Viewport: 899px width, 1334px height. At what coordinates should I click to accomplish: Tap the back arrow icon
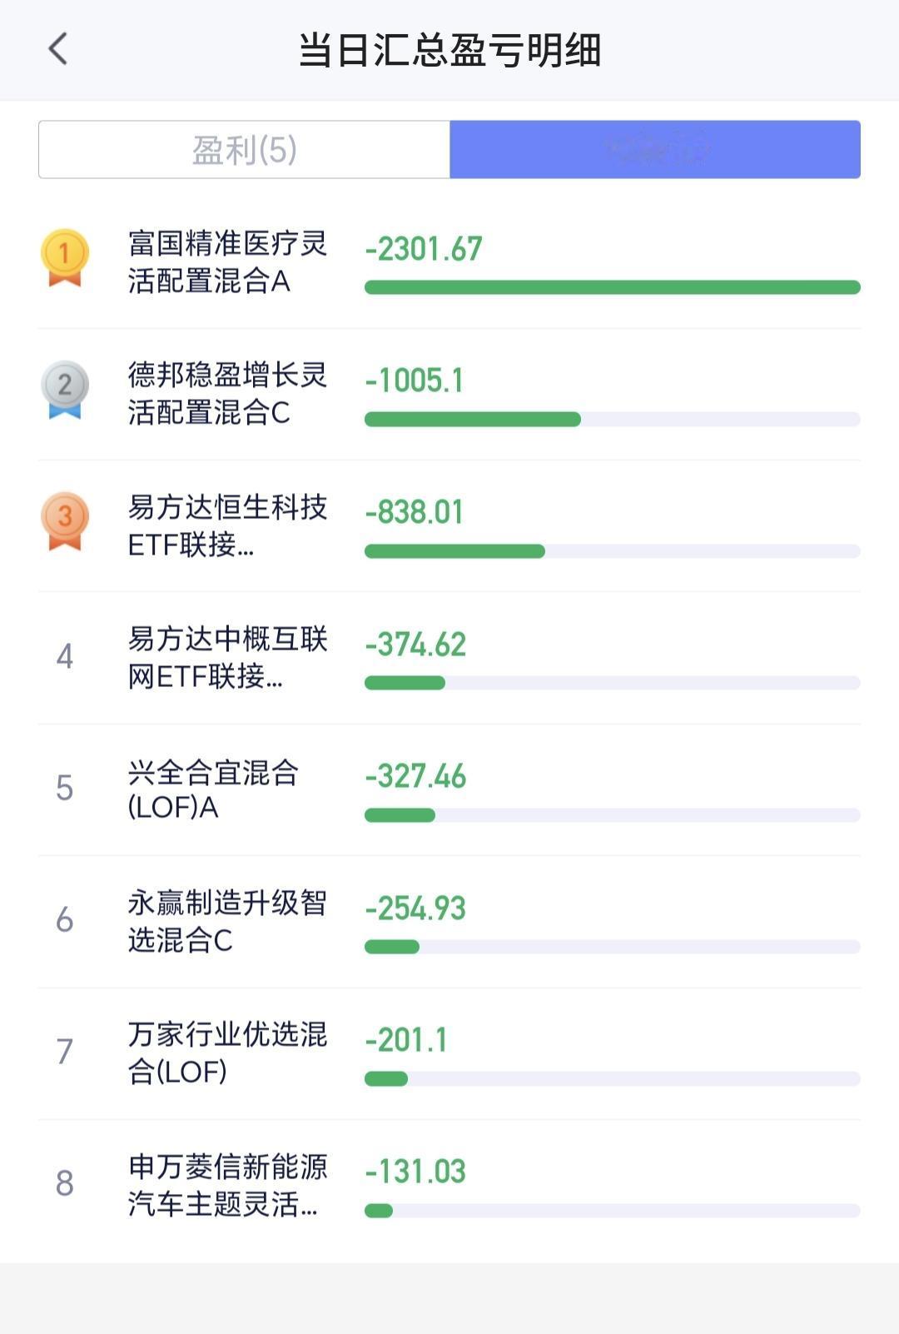57,49
